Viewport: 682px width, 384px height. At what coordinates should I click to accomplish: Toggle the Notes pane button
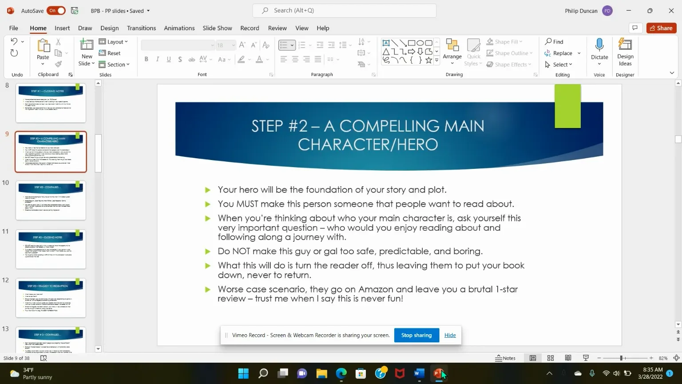point(506,358)
